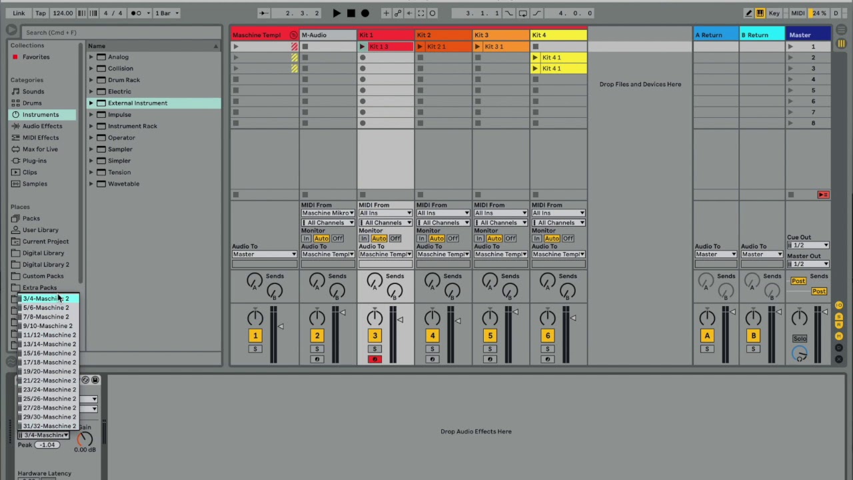Viewport: 853px width, 480px height.
Task: Select the Kit 2 track header
Action: 443,35
